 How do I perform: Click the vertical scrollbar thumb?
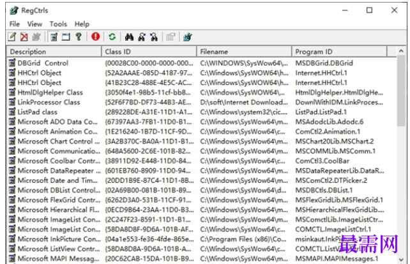coord(401,91)
